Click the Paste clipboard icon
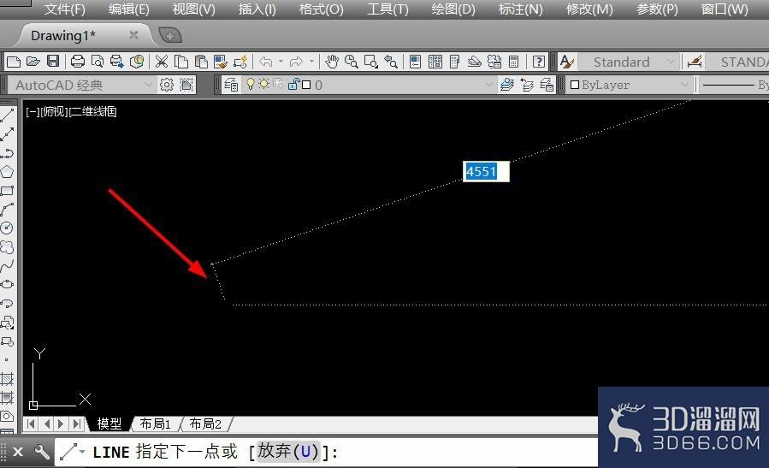The width and height of the screenshot is (769, 468). 201,62
